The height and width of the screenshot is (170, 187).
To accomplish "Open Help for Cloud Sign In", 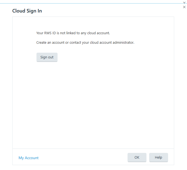I will (158, 158).
